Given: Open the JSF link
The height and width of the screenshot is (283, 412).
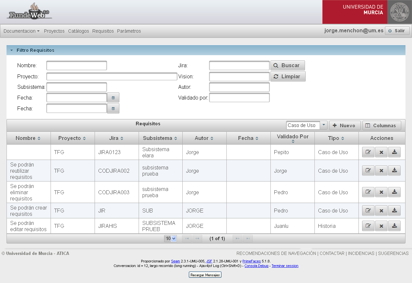Looking at the screenshot, I should pos(209,261).
